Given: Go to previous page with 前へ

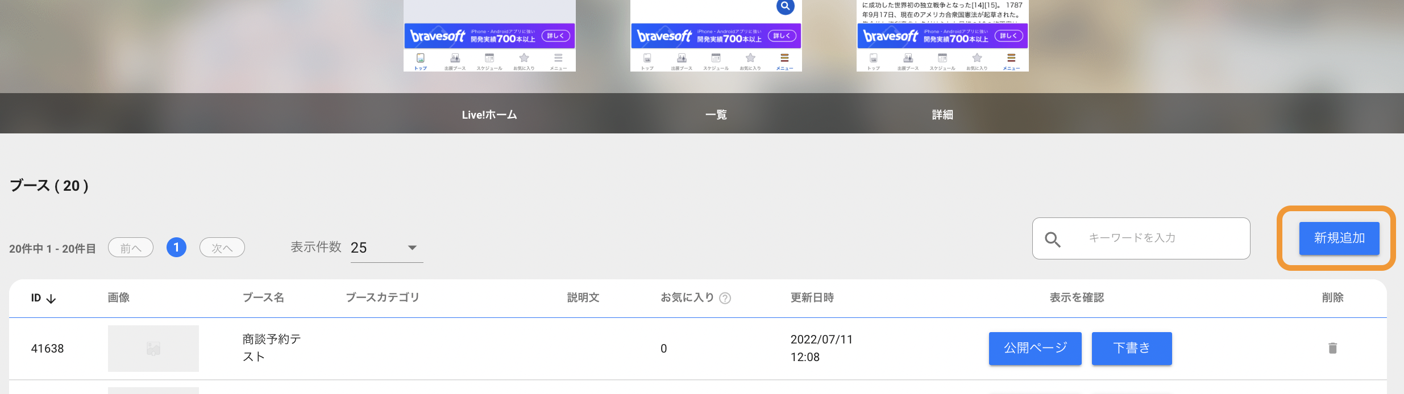Looking at the screenshot, I should pos(131,248).
